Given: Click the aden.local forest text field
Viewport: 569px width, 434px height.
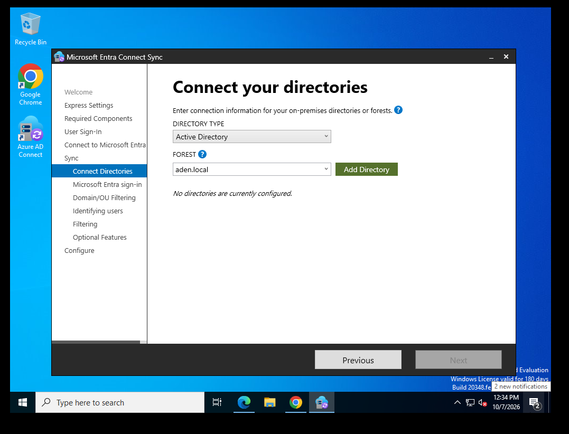Looking at the screenshot, I should coord(247,169).
